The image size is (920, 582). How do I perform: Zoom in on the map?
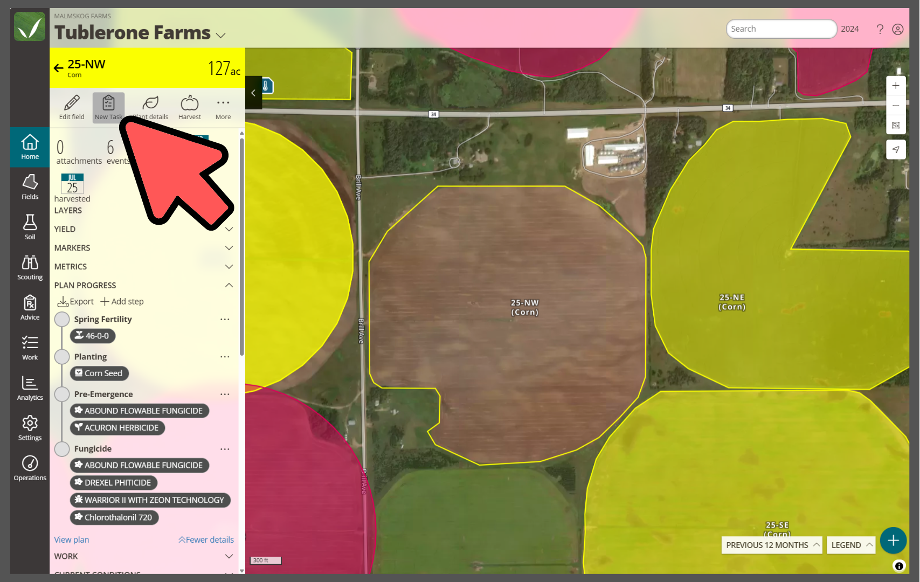(x=896, y=86)
